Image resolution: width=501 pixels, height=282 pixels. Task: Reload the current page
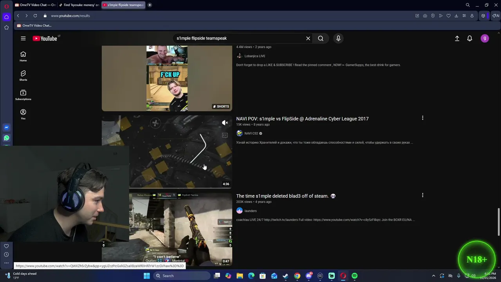(35, 16)
